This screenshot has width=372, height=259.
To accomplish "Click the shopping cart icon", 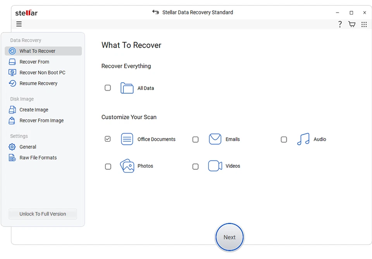I will coord(352,24).
